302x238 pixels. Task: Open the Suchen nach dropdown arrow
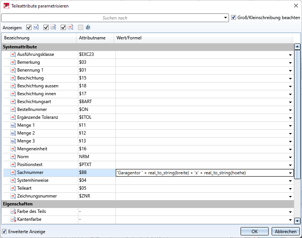click(x=225, y=18)
